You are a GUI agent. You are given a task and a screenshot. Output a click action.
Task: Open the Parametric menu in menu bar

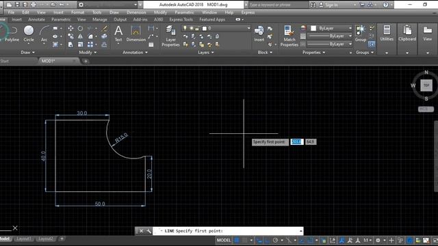coord(184,12)
